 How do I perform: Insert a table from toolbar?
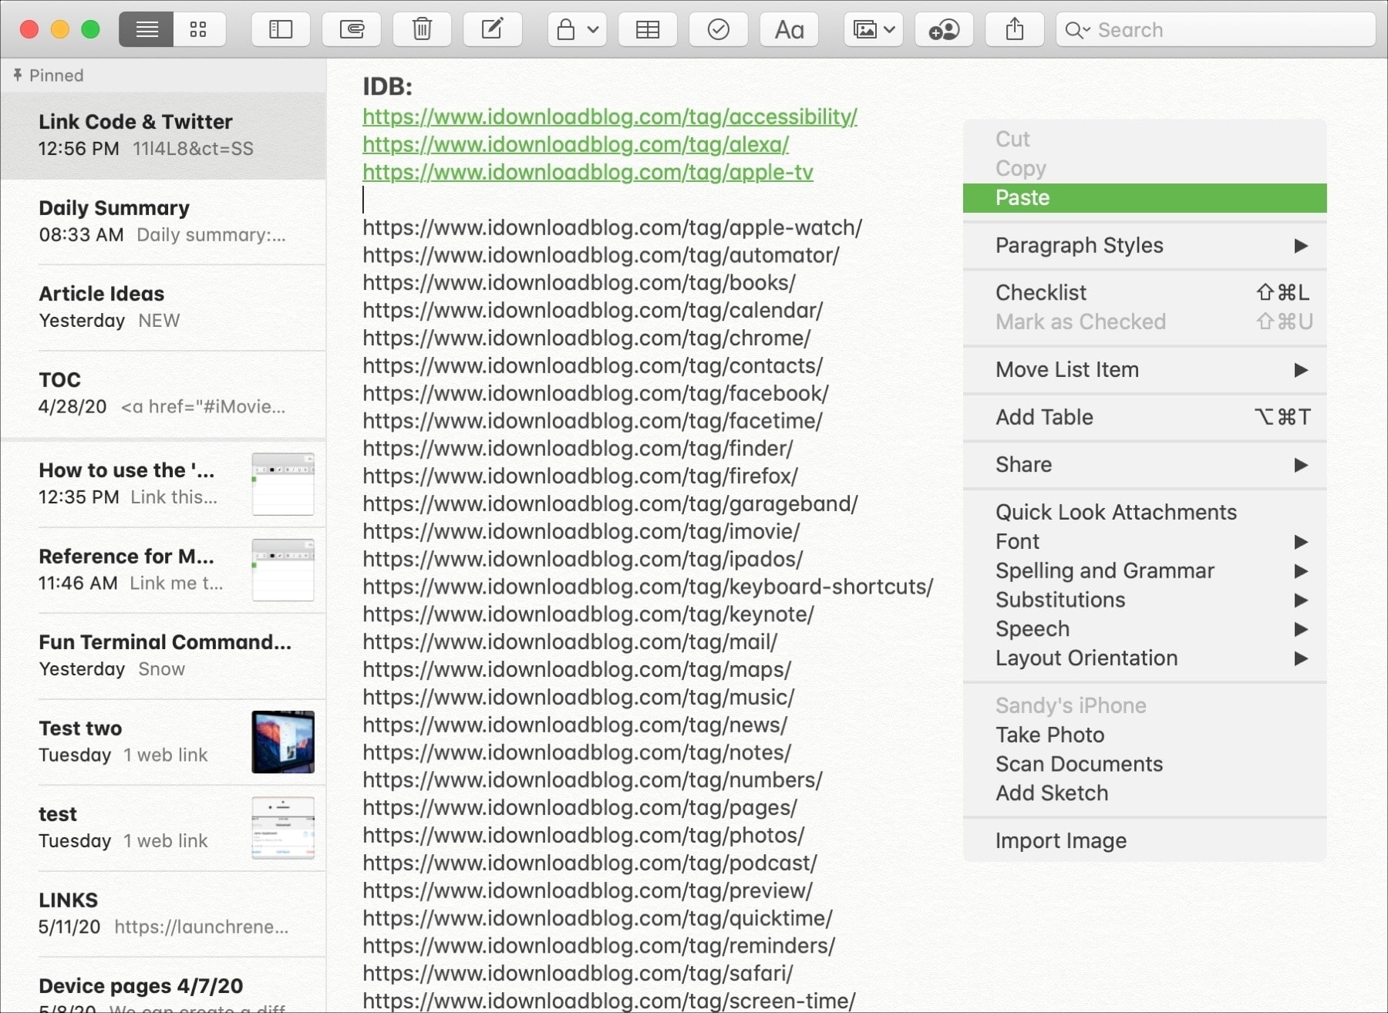tap(648, 30)
